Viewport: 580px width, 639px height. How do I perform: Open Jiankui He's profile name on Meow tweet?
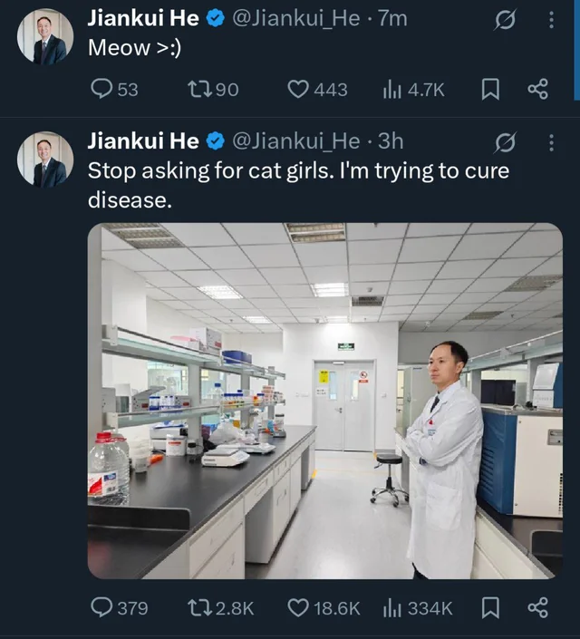142,18
